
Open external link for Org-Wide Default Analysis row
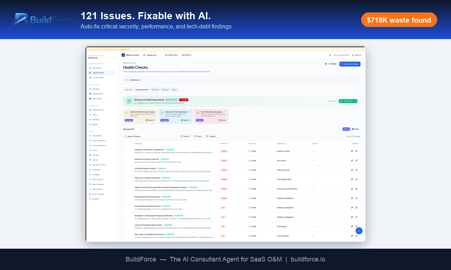click(x=357, y=170)
